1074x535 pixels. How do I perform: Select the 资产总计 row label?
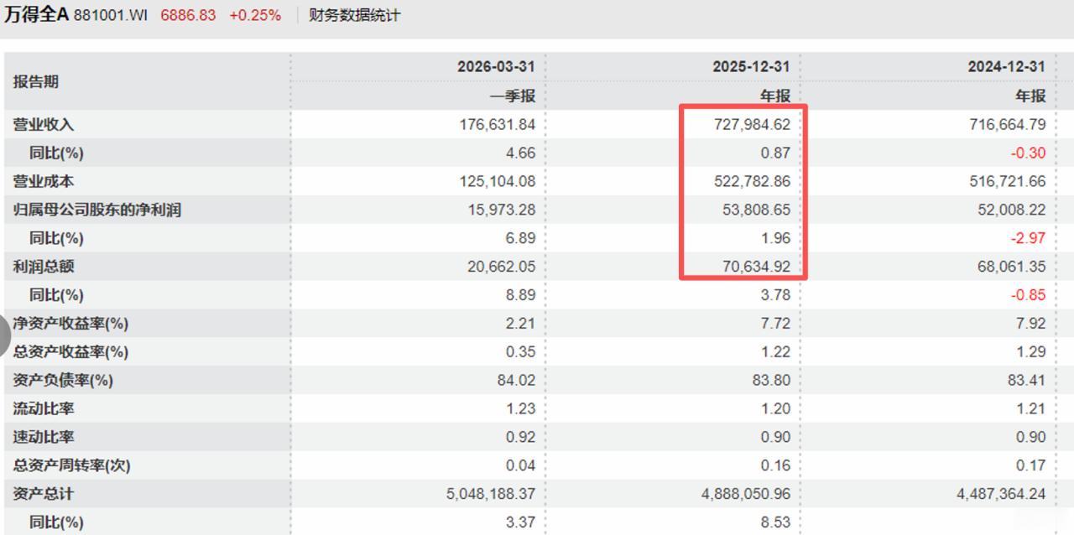tap(44, 495)
